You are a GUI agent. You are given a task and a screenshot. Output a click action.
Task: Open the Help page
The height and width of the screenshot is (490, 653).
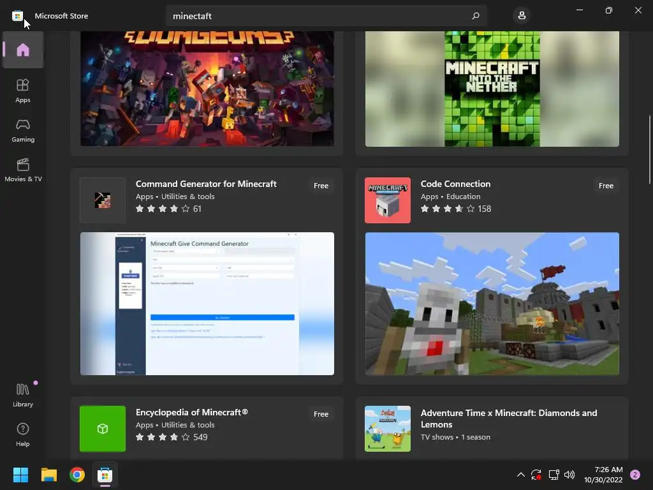(x=23, y=434)
